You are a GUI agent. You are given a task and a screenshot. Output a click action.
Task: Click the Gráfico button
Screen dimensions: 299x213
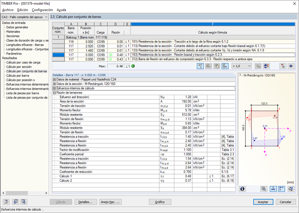tap(160, 202)
